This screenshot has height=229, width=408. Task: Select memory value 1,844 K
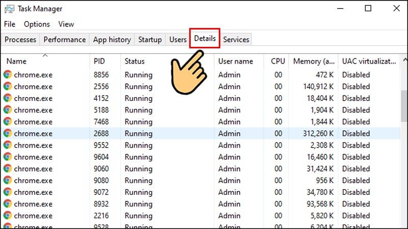322,122
